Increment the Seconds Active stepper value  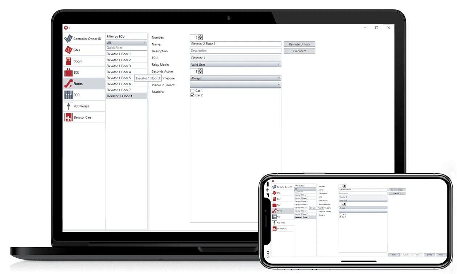click(201, 70)
